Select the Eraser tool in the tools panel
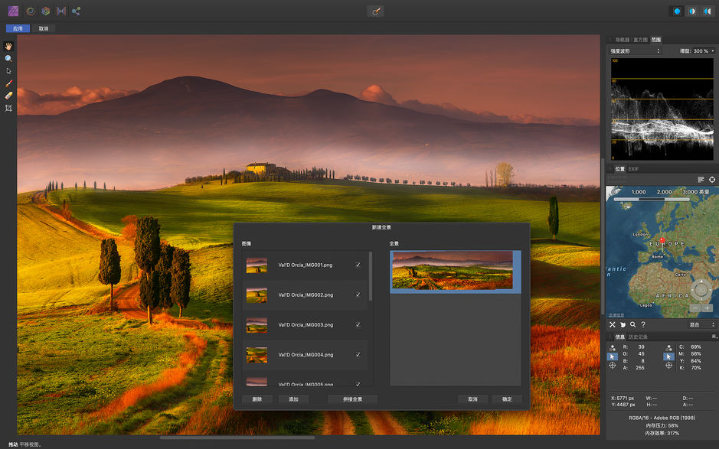Image resolution: width=719 pixels, height=449 pixels. (x=8, y=96)
